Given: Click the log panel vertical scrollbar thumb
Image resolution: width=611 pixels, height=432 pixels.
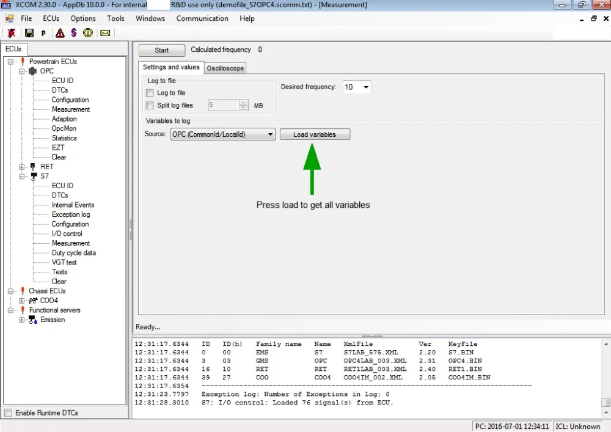Looking at the screenshot, I should click(606, 401).
